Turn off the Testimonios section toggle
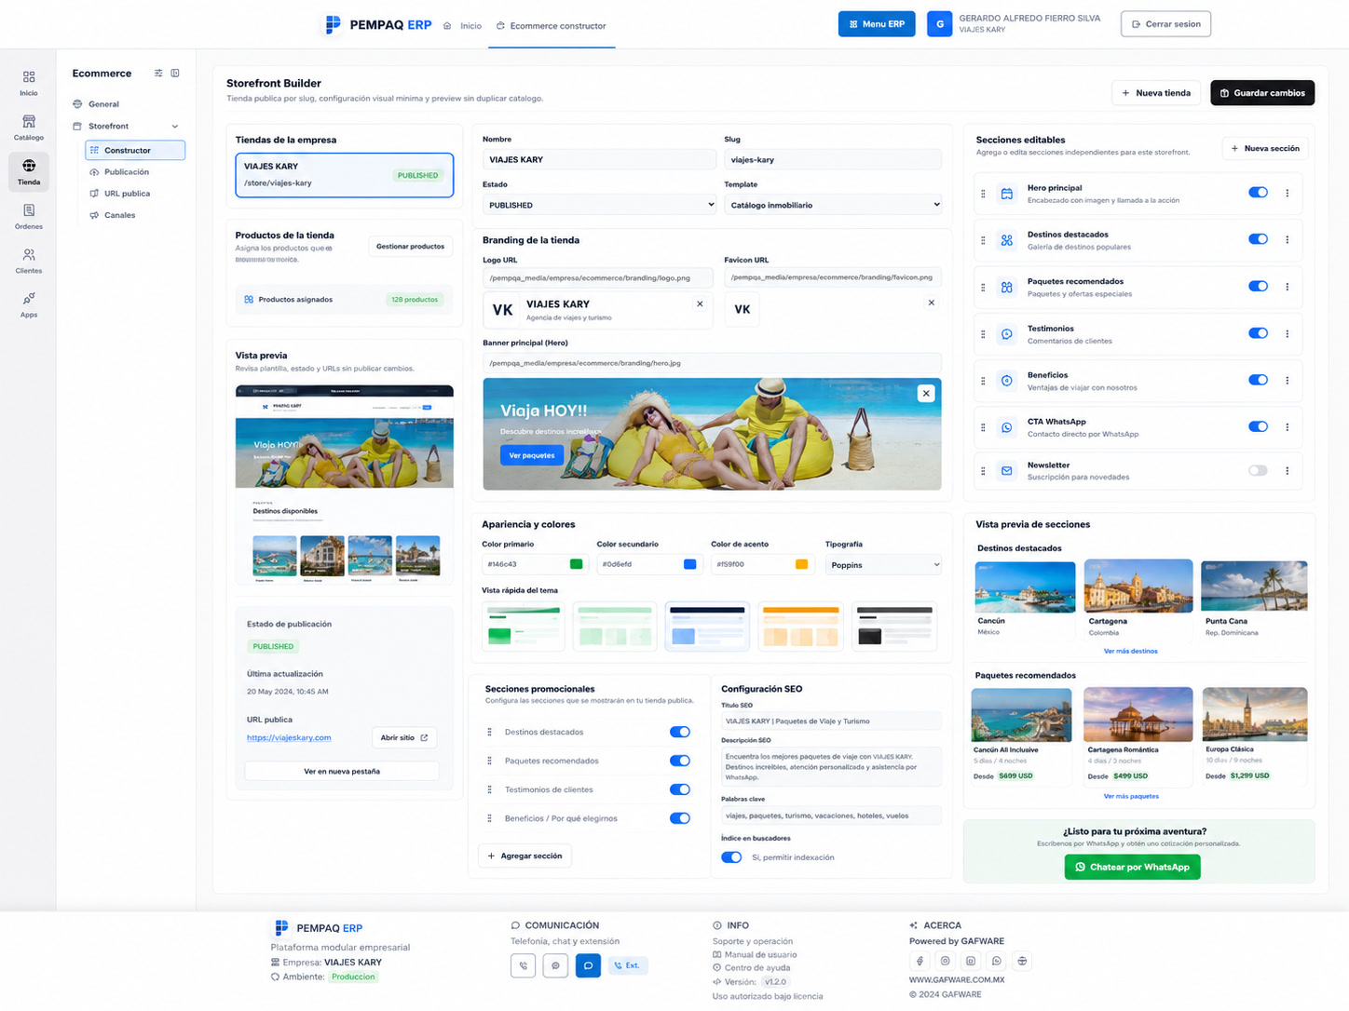Screen dimensions: 1349x1011 [x=1258, y=333]
